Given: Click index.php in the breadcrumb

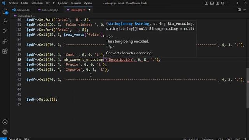Looking at the screenshot, I should coord(23,16).
